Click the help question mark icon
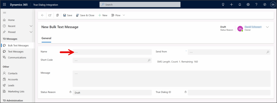The width and height of the screenshot is (277, 103). pos(256,5)
